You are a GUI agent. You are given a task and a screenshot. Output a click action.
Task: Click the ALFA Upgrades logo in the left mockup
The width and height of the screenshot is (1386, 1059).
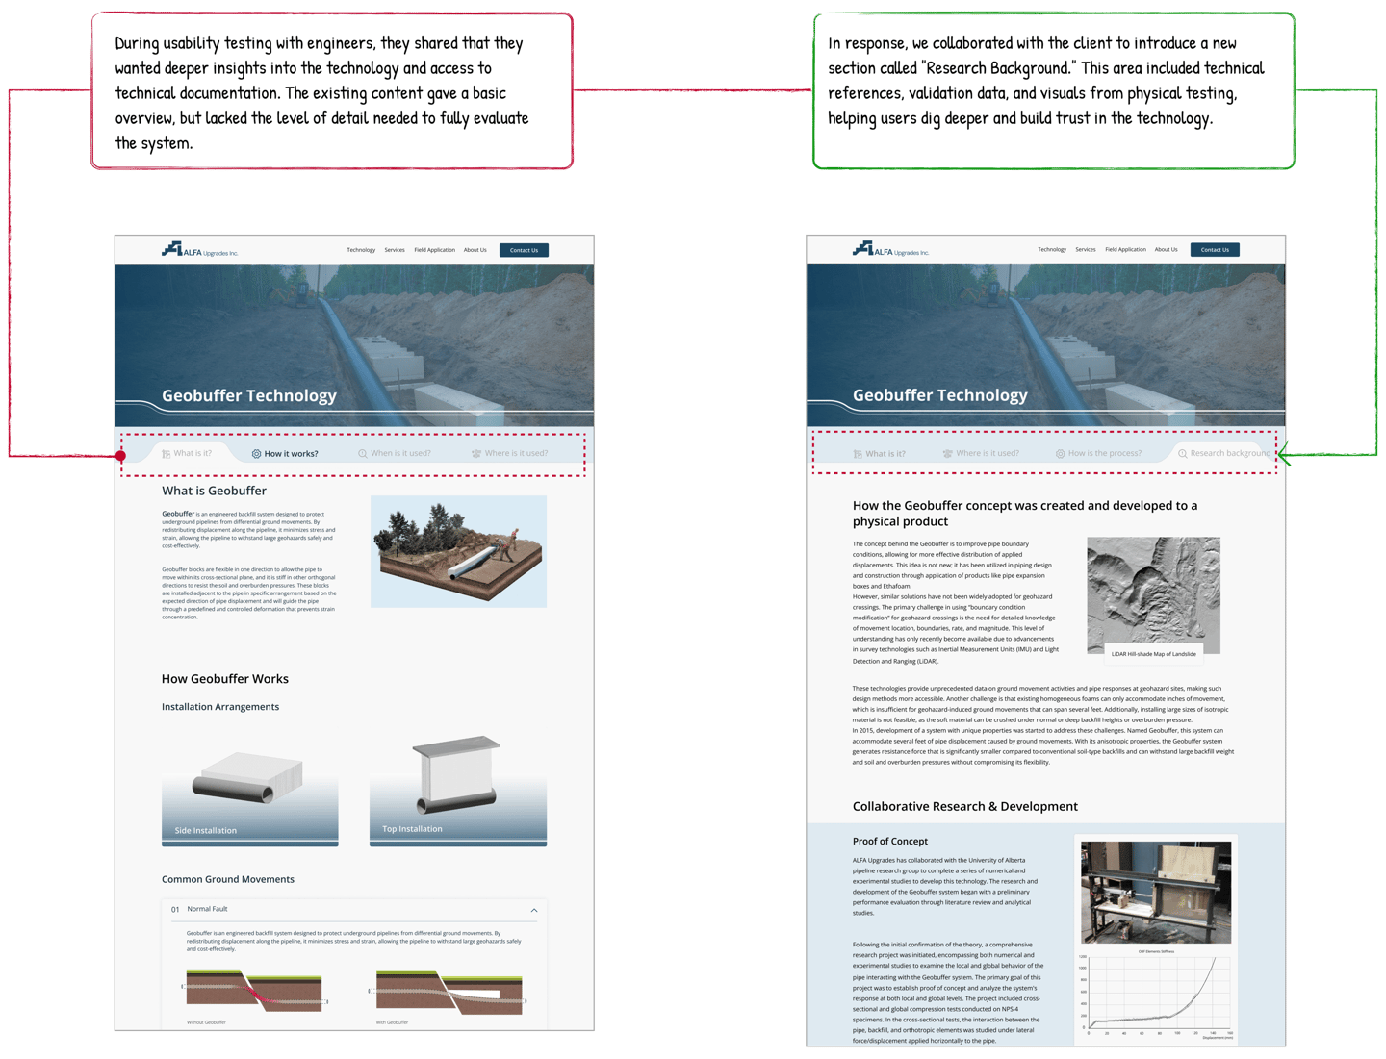click(x=200, y=250)
